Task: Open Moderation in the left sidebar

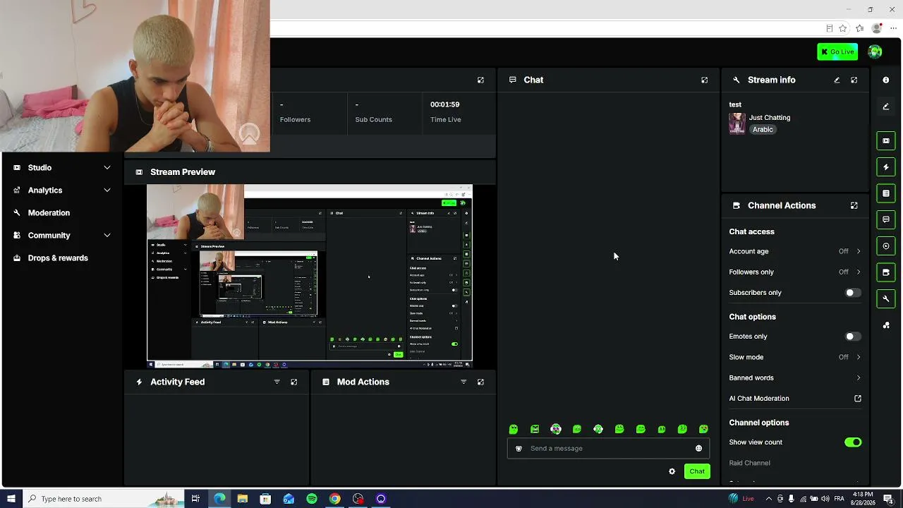Action: (x=49, y=212)
